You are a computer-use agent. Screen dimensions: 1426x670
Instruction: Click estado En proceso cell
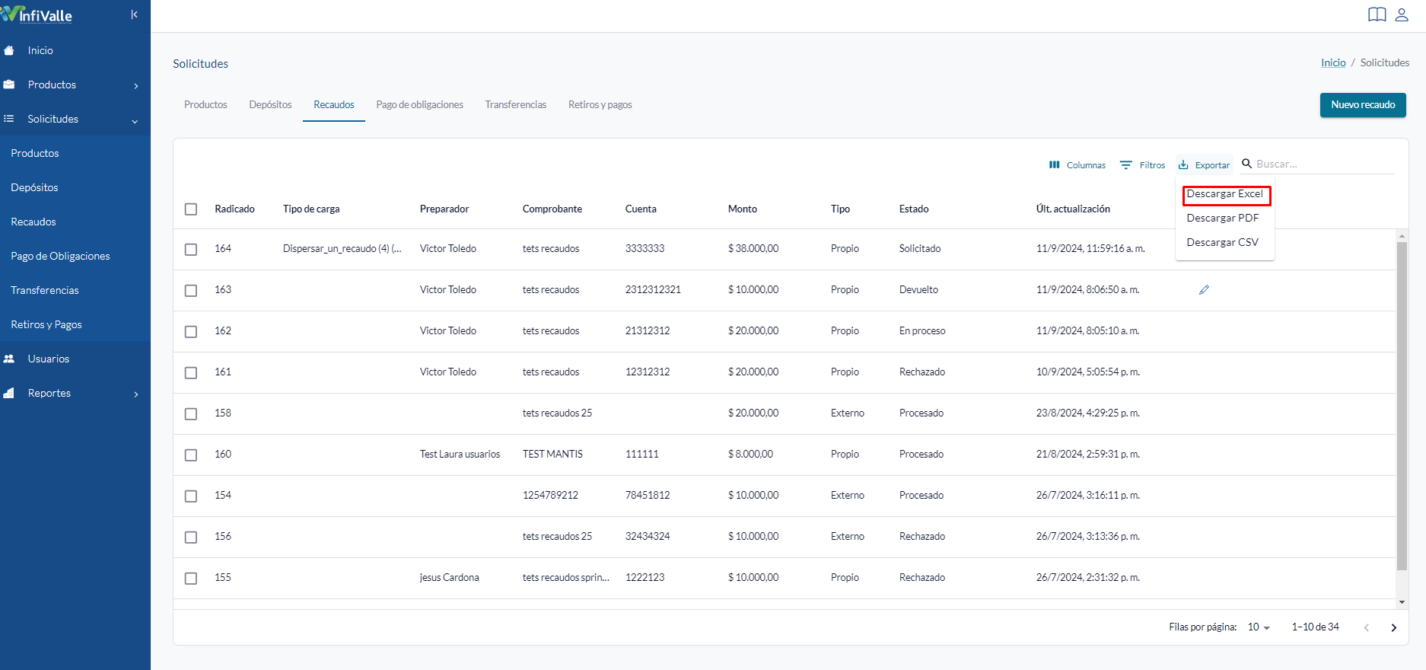[x=922, y=330]
